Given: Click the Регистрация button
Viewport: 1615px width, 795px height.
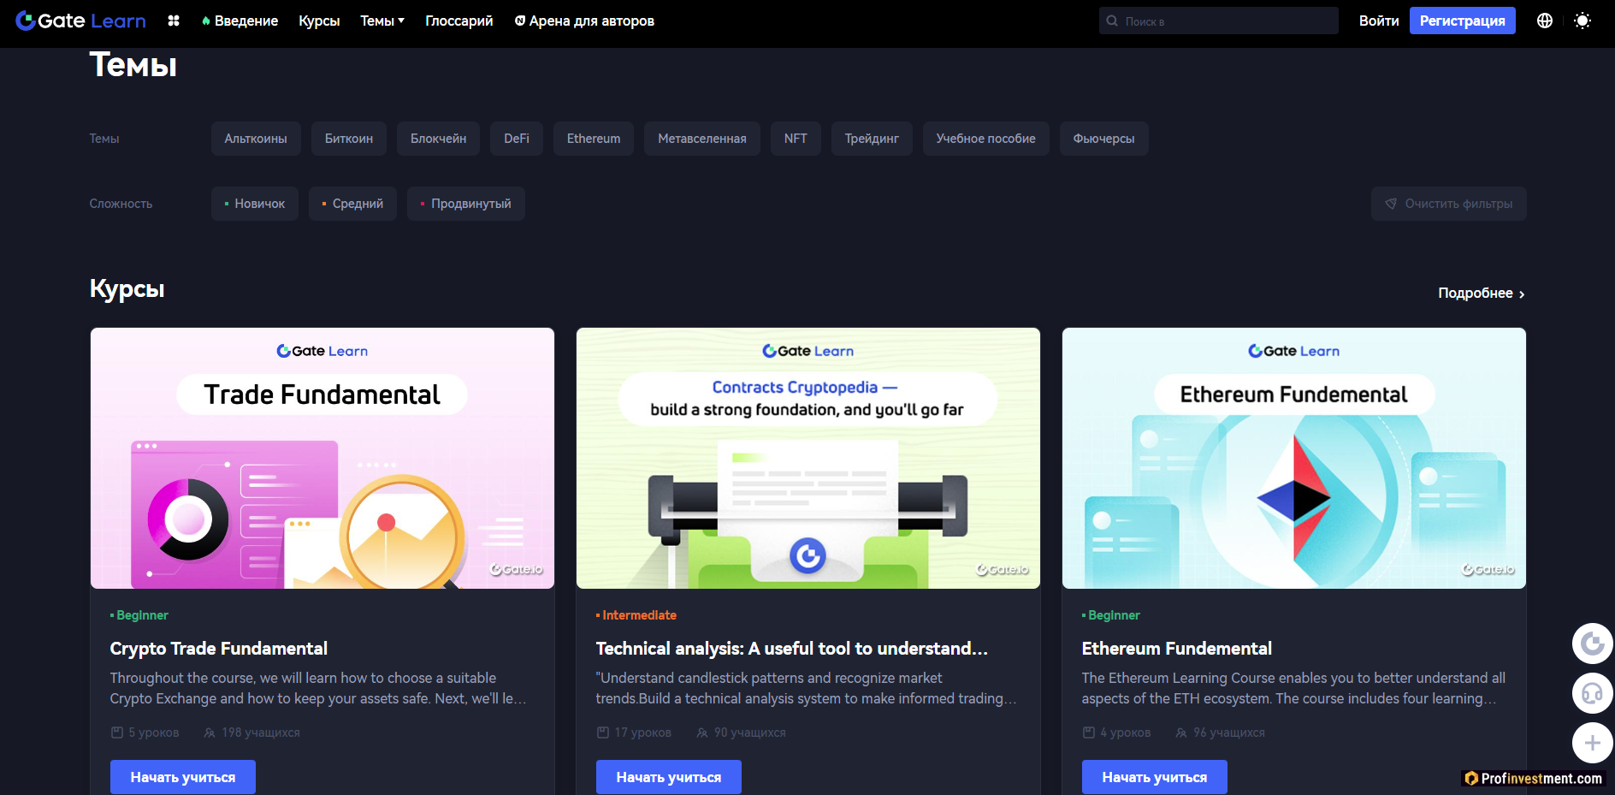Looking at the screenshot, I should point(1463,21).
